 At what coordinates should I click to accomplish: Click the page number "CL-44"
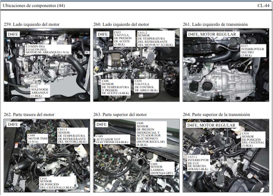[263, 5]
